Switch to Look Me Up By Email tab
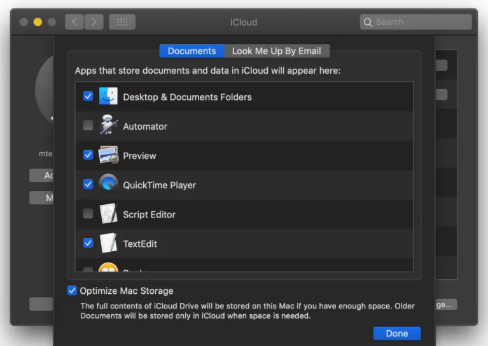This screenshot has width=488, height=346. [x=277, y=51]
